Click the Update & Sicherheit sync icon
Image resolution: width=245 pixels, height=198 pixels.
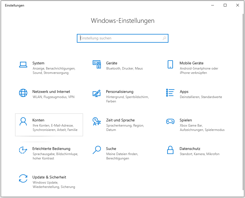[x=23, y=178]
